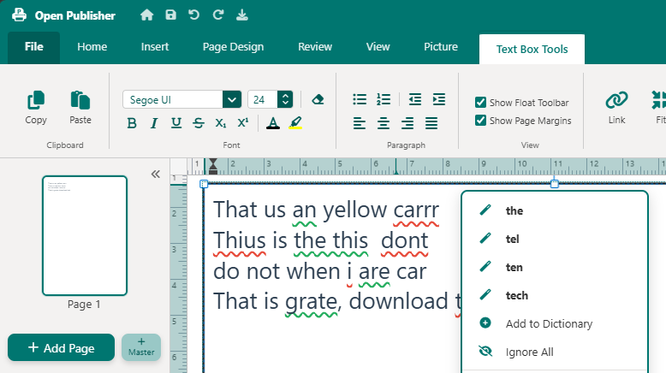Decrease the paragraph indent
666x373 pixels.
point(415,99)
